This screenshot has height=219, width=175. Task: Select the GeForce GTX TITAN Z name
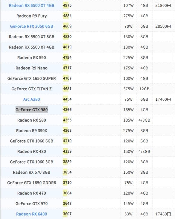(x=31, y=89)
